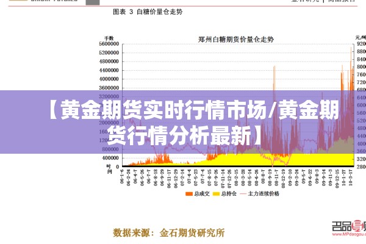The height and width of the screenshot is (244, 366).
Task: Select the 主力连续价格 legend label
Action: click(x=264, y=193)
